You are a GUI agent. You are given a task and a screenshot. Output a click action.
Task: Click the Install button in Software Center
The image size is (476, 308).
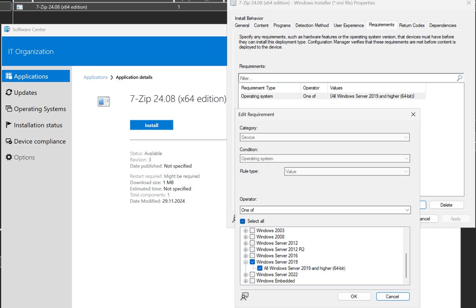(x=152, y=125)
